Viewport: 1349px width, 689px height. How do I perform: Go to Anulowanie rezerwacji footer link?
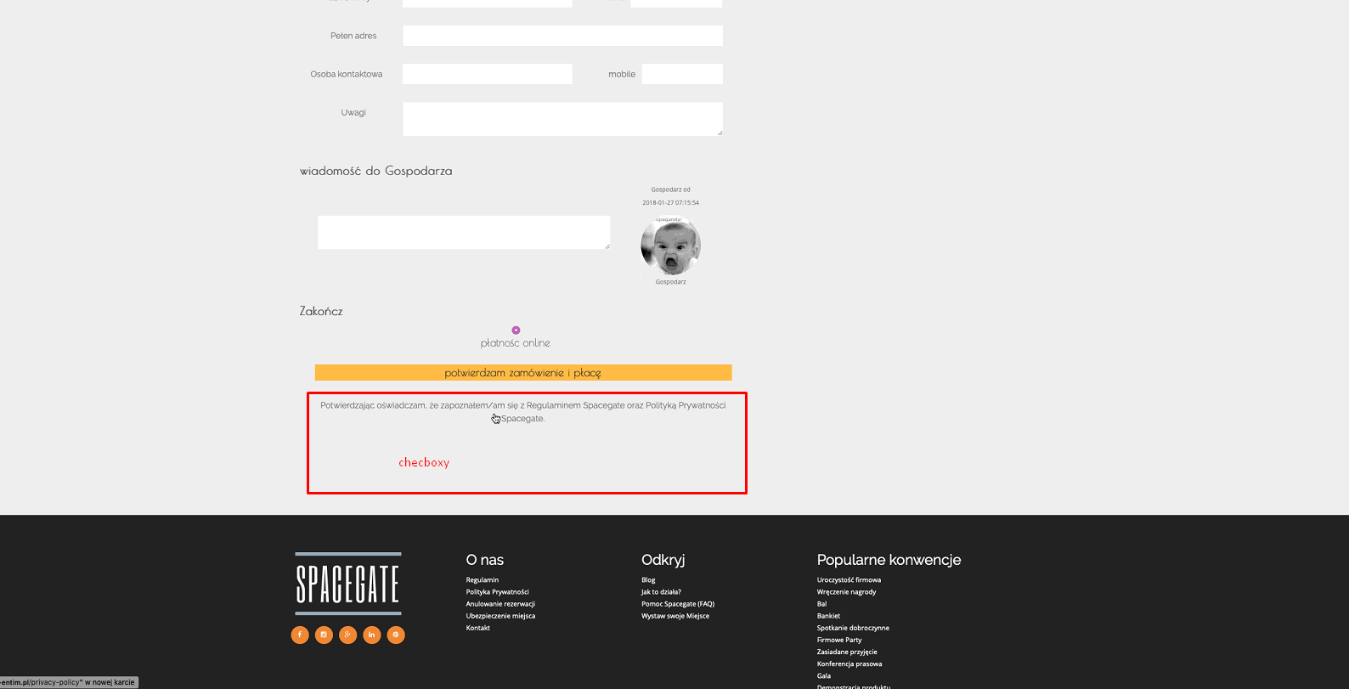pos(500,604)
